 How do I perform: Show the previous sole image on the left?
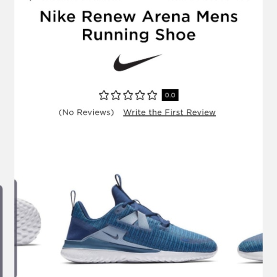click(x=28, y=222)
